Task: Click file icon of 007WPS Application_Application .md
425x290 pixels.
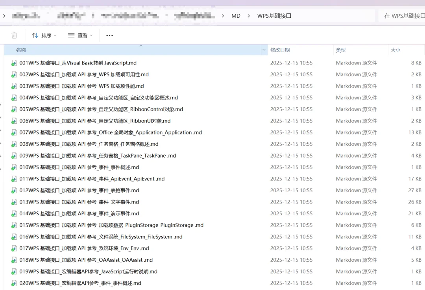Action: pyautogui.click(x=14, y=133)
